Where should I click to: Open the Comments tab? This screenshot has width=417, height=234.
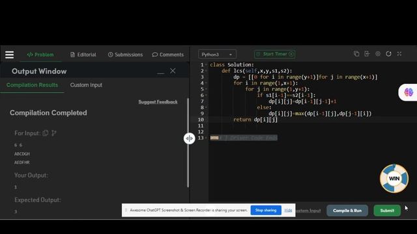168,55
